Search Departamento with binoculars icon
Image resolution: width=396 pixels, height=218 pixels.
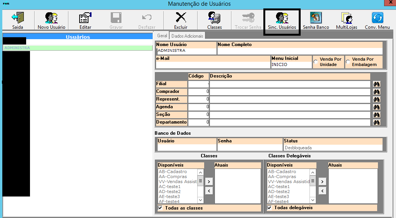pos(376,122)
